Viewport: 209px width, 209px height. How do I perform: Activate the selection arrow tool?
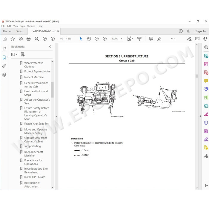[81, 39]
